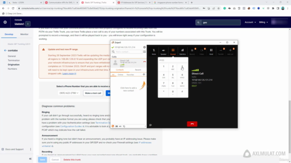Hang up with red end-call button
Image resolution: width=291 pixels, height=163 pixels.
point(192,124)
